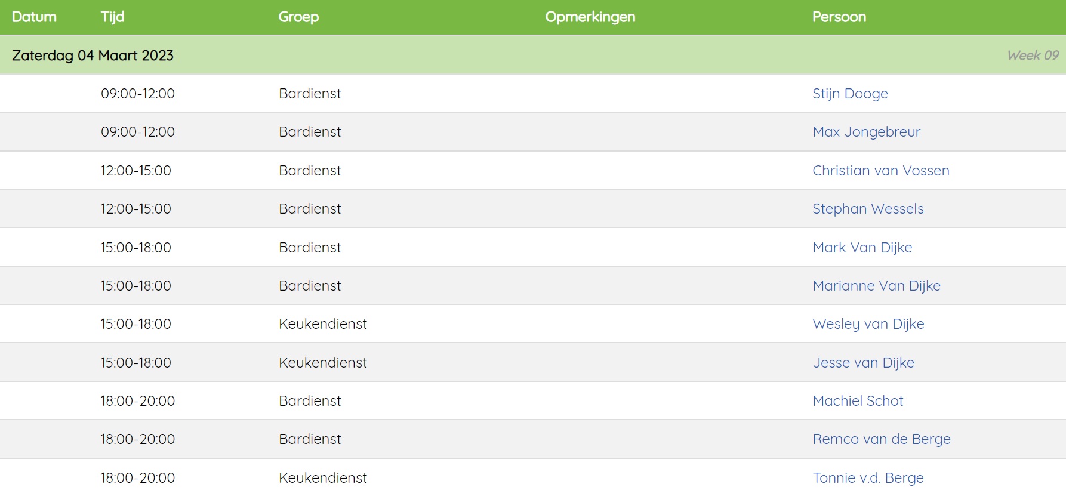The height and width of the screenshot is (493, 1066).
Task: Click the Week 09 label
Action: [1033, 56]
